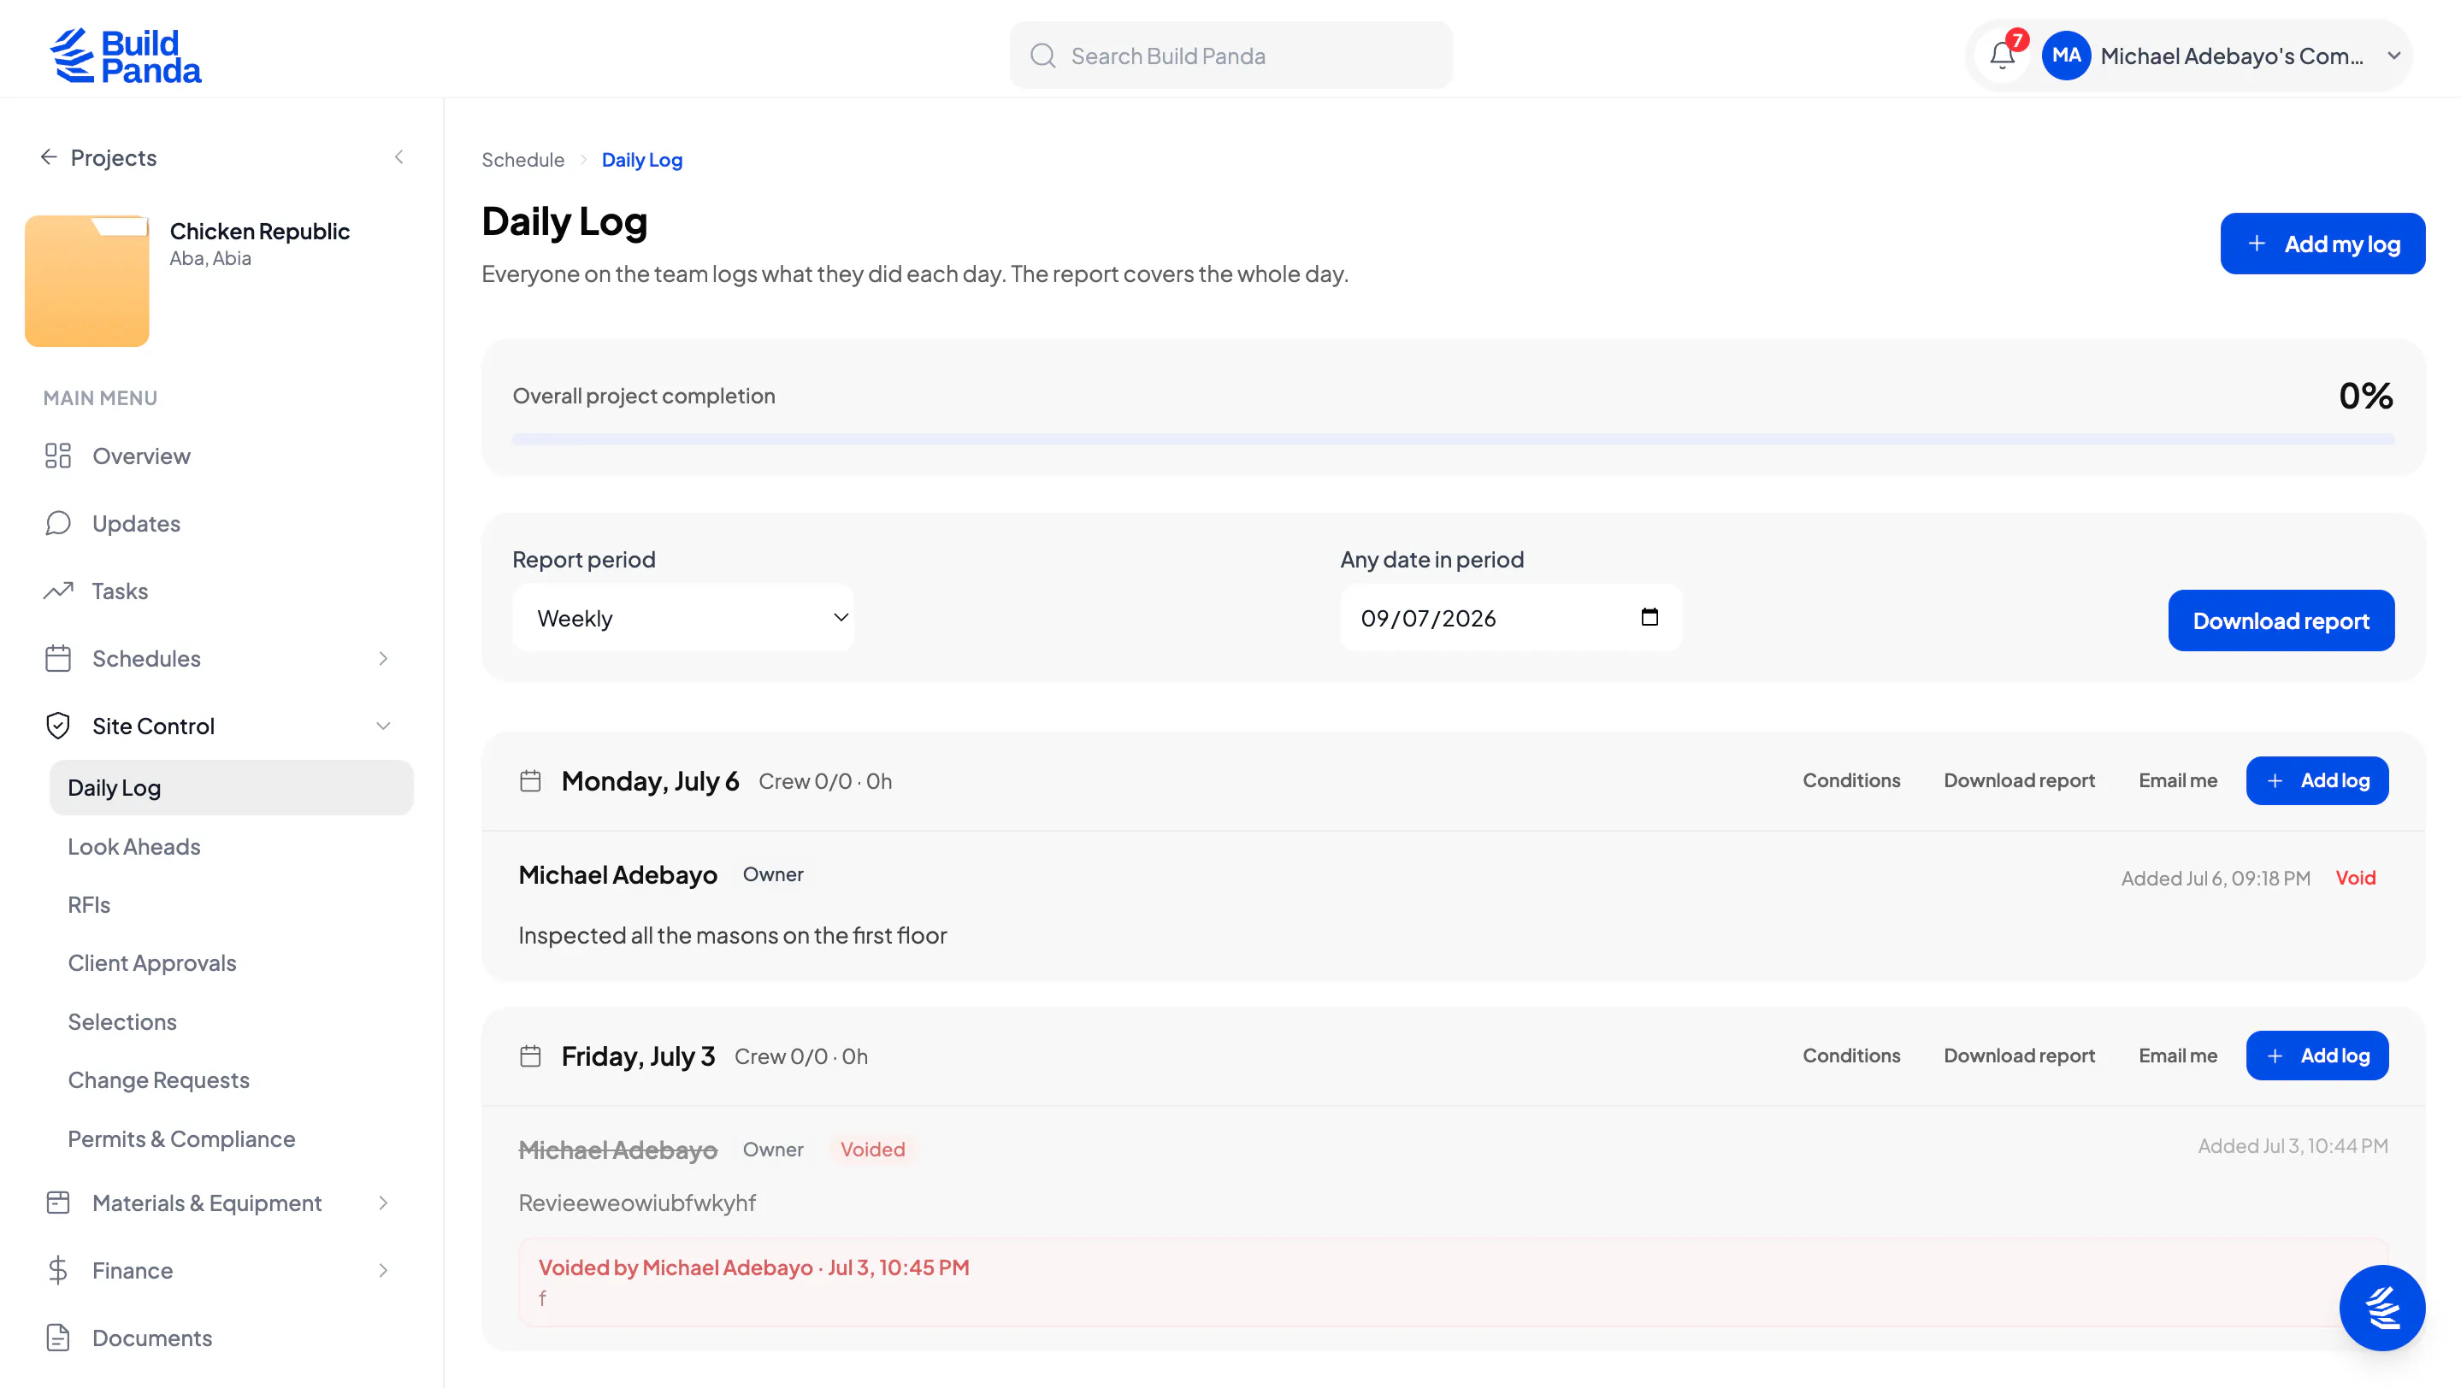Collapse the Site Control section chevron

[x=383, y=726]
